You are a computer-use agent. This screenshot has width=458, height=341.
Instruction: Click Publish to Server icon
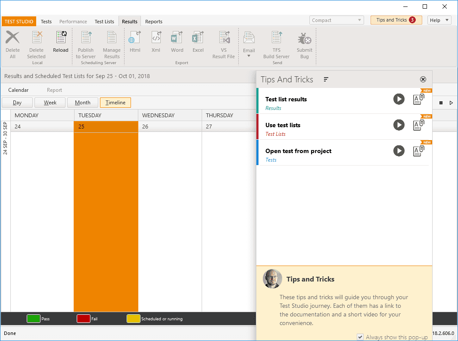pyautogui.click(x=86, y=38)
